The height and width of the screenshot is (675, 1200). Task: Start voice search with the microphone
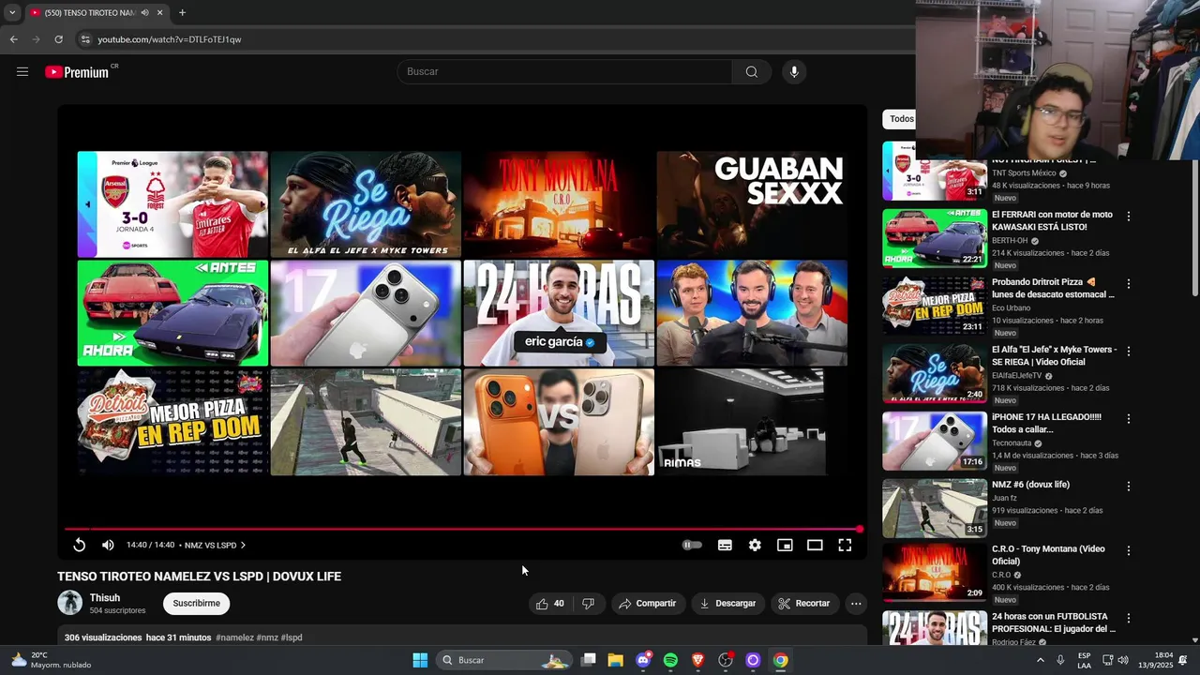click(794, 72)
